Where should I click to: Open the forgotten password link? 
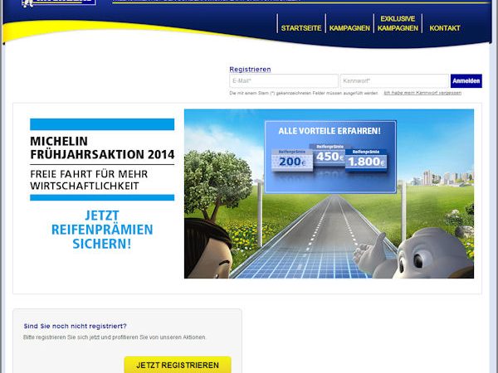[422, 93]
